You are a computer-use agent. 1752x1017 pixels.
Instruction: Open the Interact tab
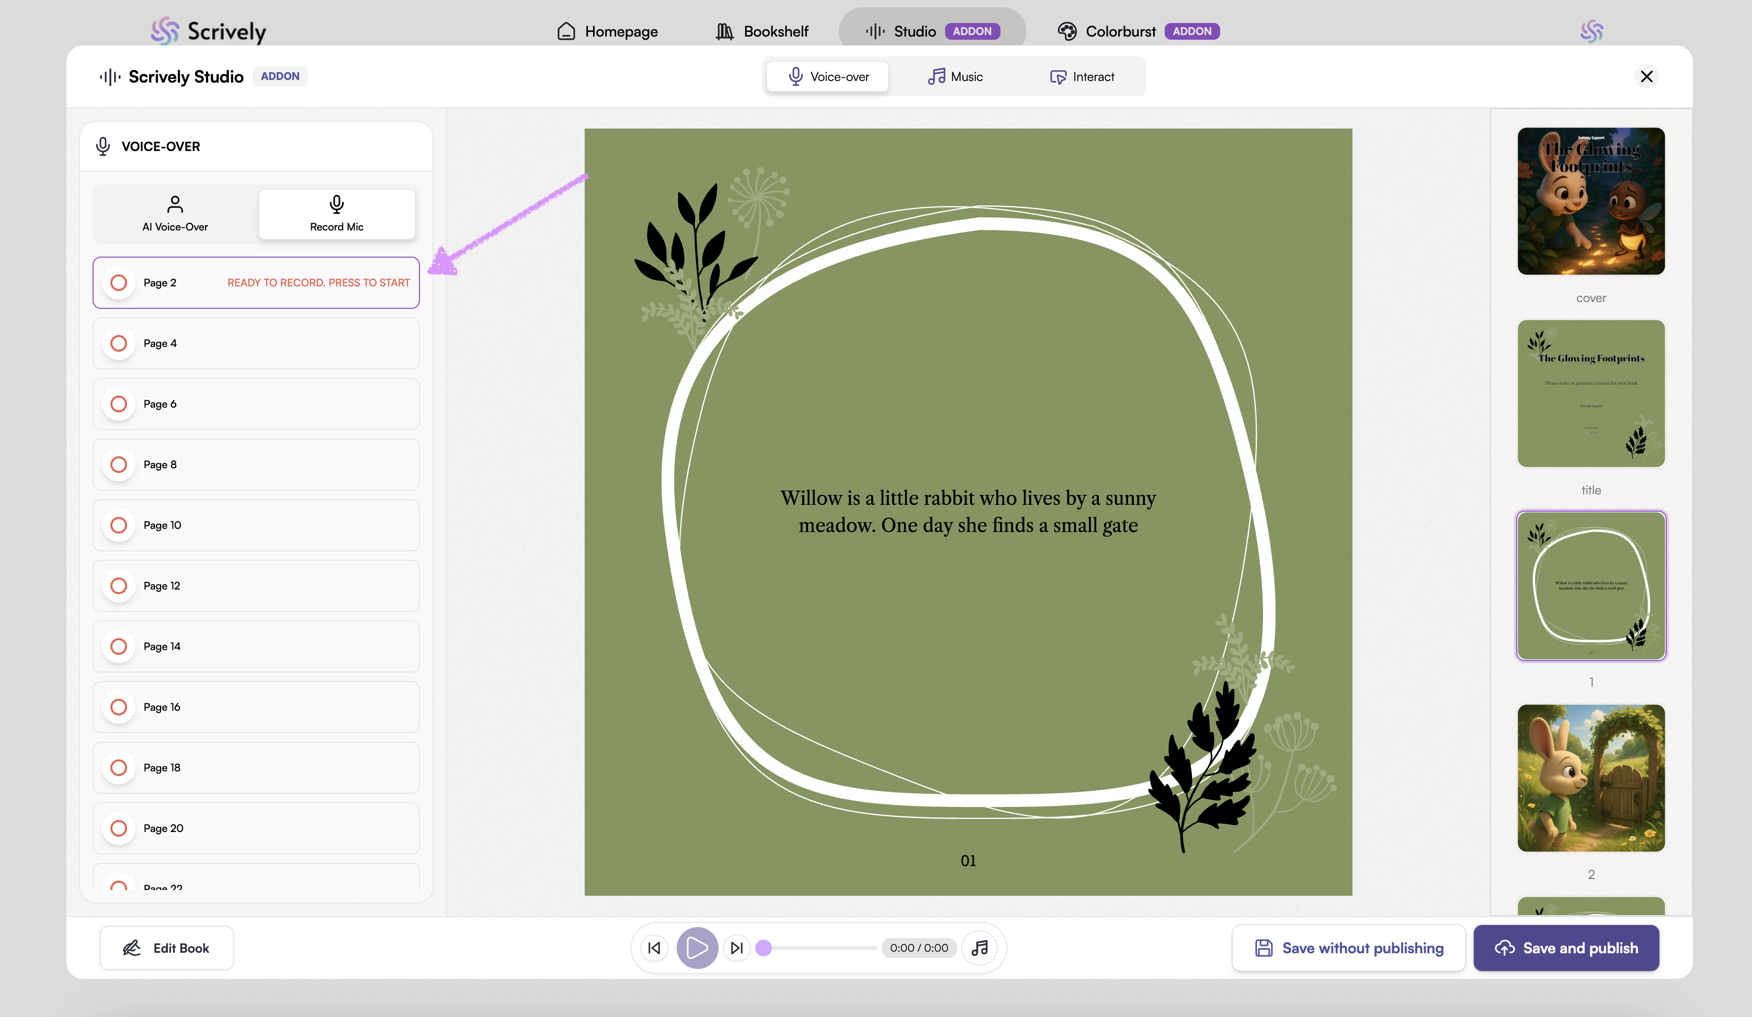(1082, 76)
